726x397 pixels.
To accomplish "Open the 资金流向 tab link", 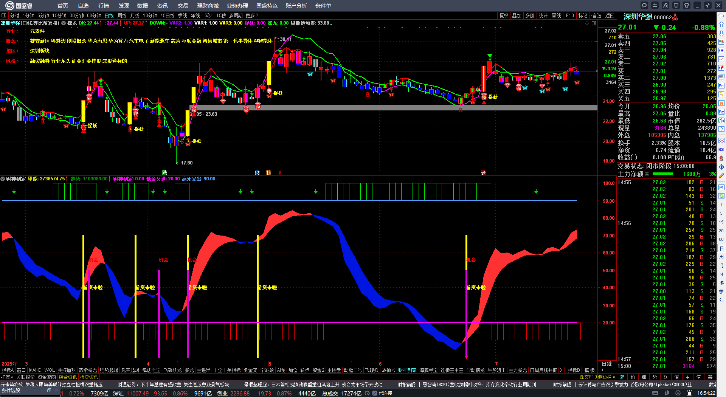I will pos(47,377).
